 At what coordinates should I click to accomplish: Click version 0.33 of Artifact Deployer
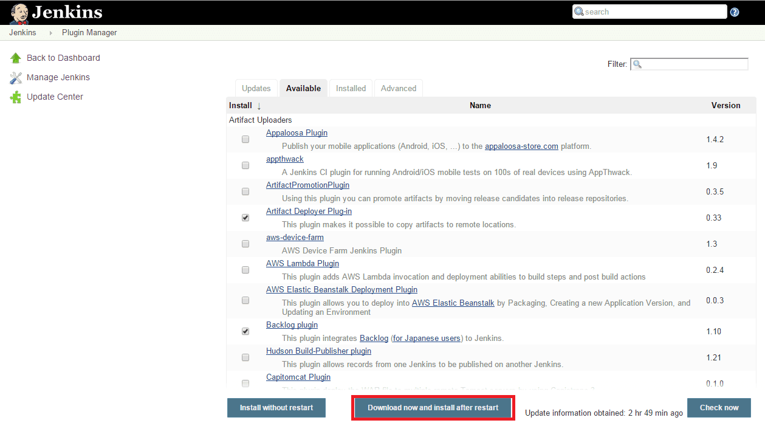(713, 218)
